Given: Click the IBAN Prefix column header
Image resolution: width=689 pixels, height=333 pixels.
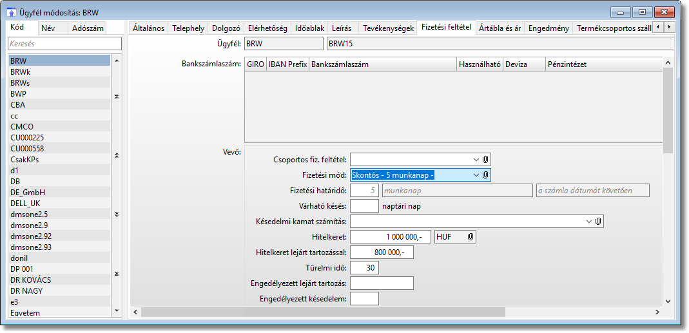Looking at the screenshot, I should coord(288,64).
